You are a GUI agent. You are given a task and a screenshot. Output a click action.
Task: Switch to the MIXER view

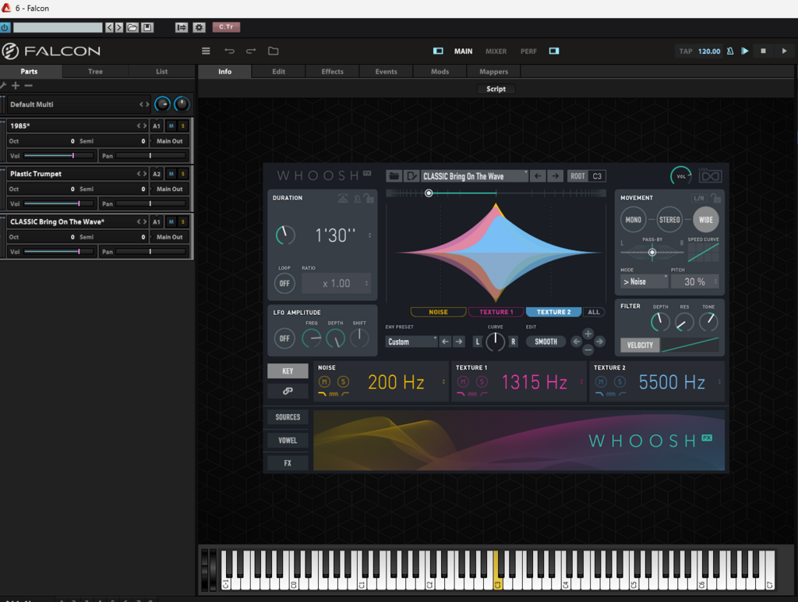496,51
